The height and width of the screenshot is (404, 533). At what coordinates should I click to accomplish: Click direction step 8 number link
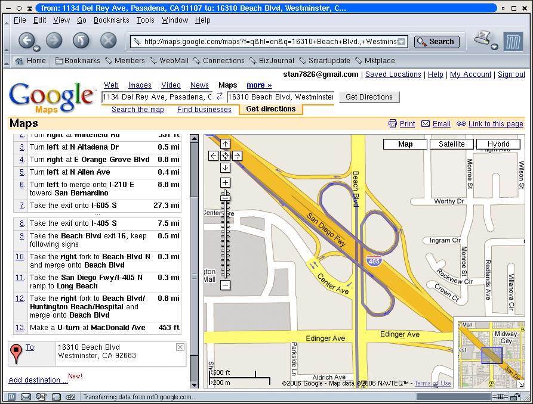click(x=22, y=223)
